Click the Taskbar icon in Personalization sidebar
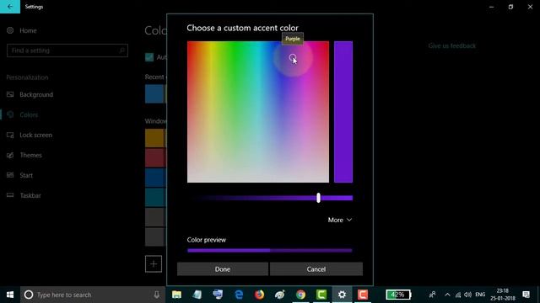 click(10, 195)
